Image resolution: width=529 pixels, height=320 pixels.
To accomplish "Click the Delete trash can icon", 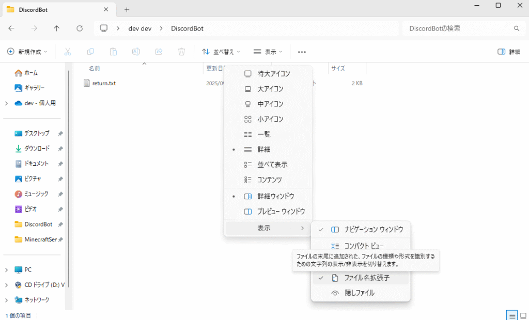I will pyautogui.click(x=181, y=52).
